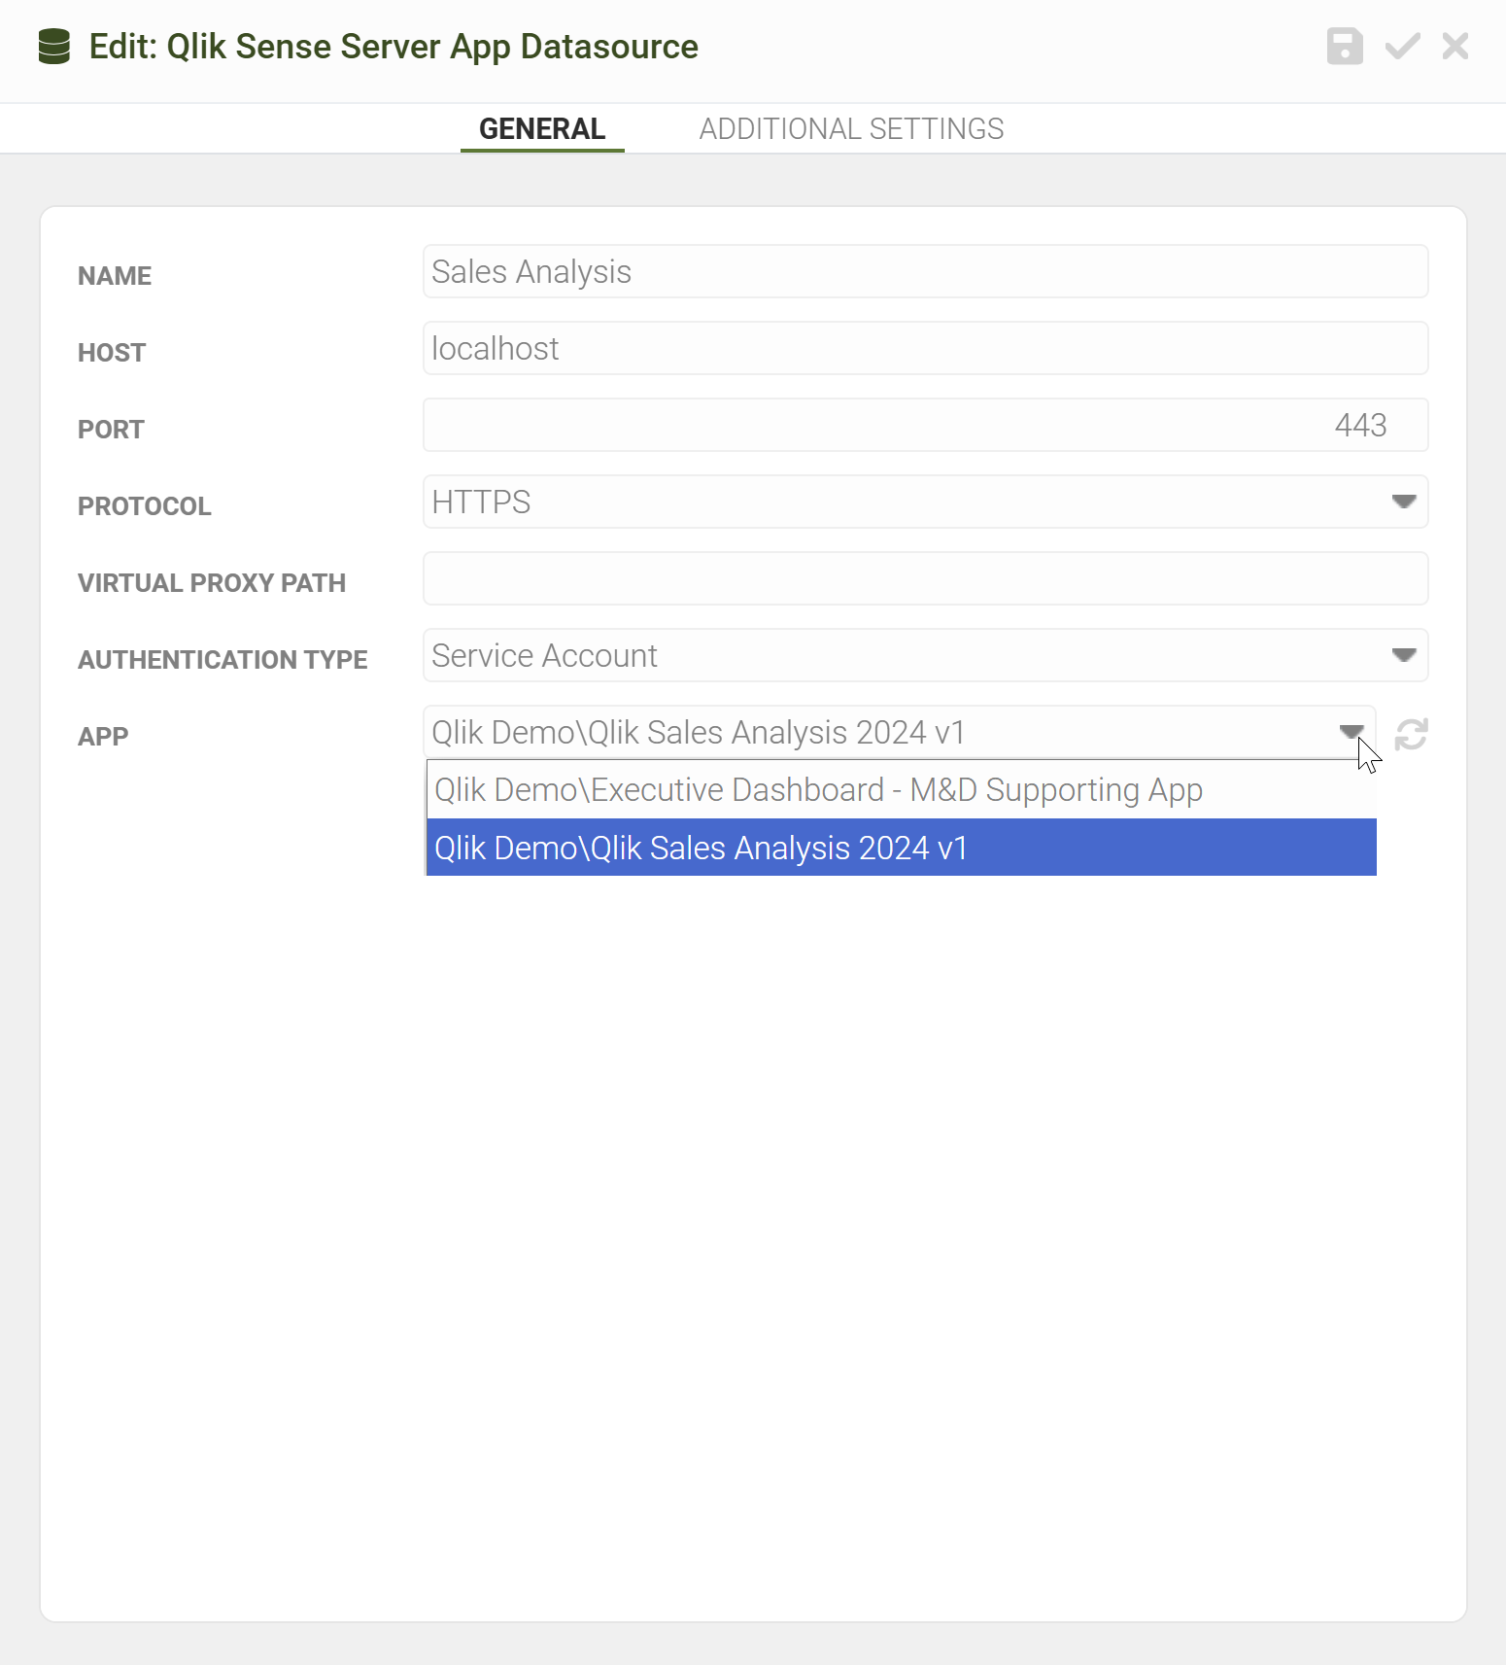Click the App combo box current value

tap(698, 732)
